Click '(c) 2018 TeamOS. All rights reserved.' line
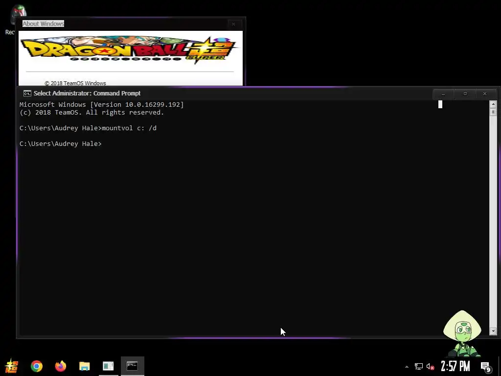The height and width of the screenshot is (376, 501). pyautogui.click(x=91, y=113)
